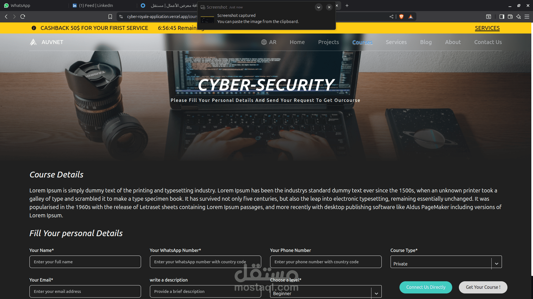Click the Brave Rewards triangle icon
Image resolution: width=533 pixels, height=299 pixels.
tap(411, 17)
